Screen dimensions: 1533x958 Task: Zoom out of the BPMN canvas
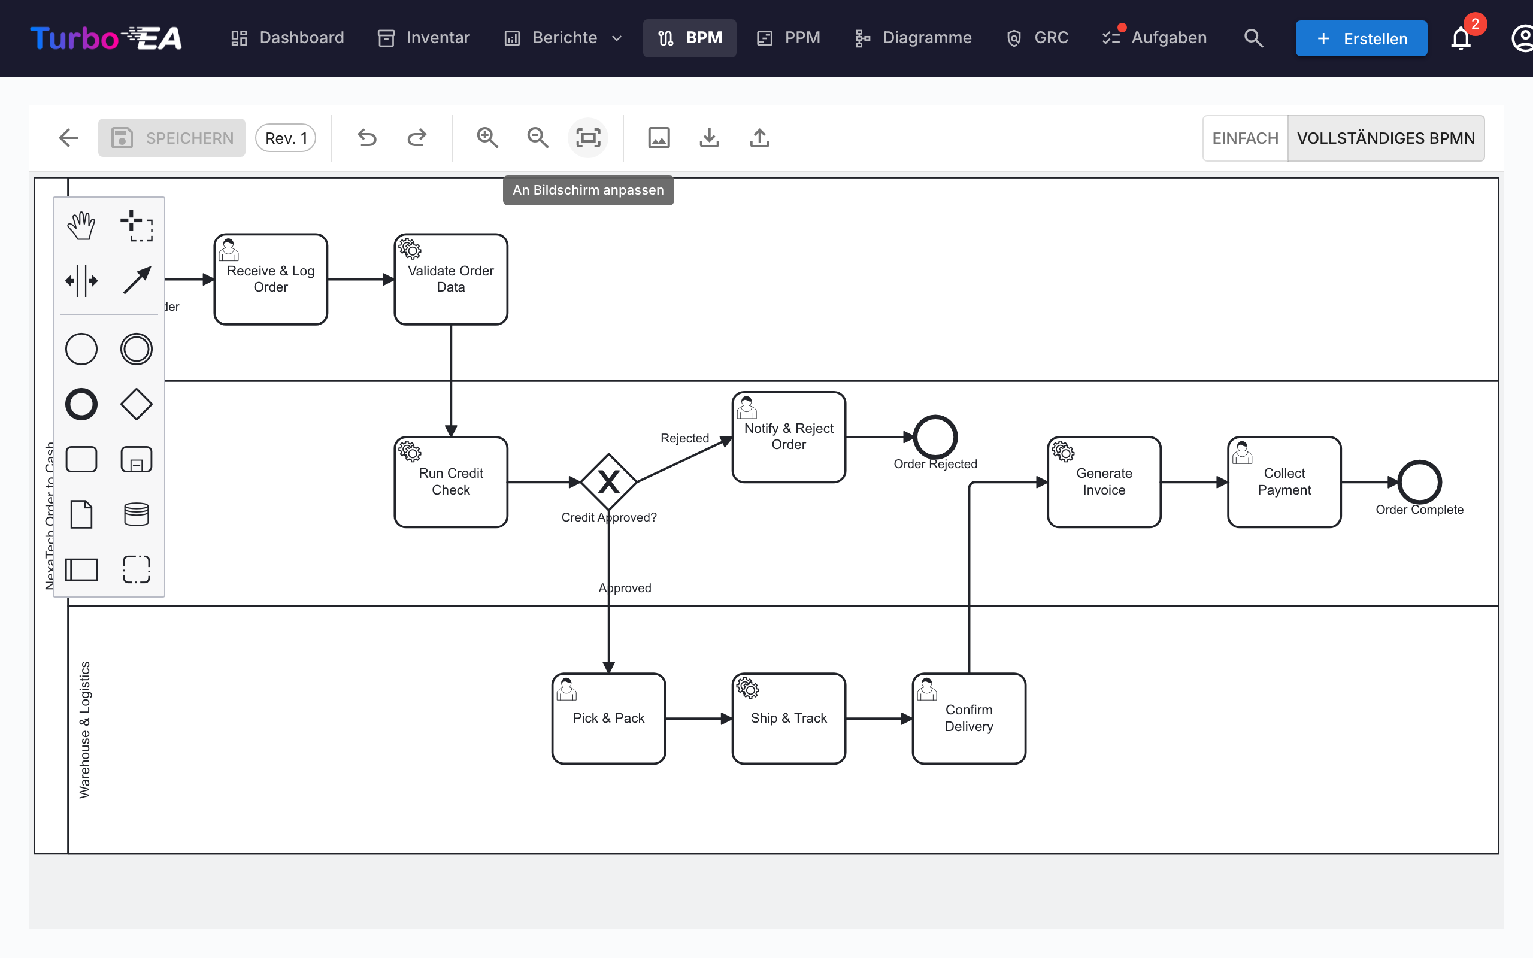click(x=538, y=138)
